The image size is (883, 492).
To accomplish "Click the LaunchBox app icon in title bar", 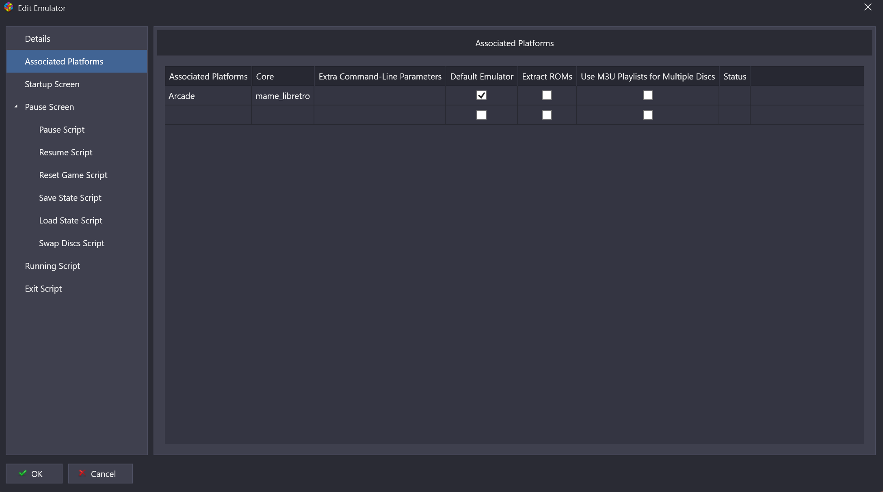I will click(8, 7).
